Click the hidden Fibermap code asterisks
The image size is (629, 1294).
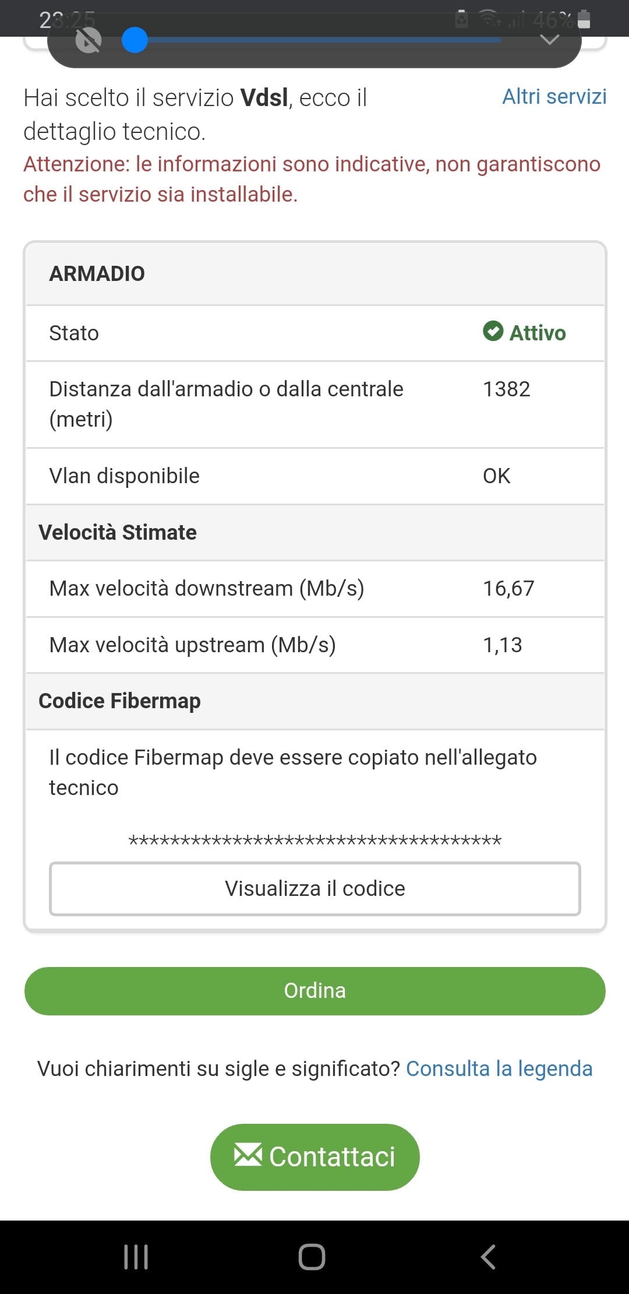pos(314,841)
